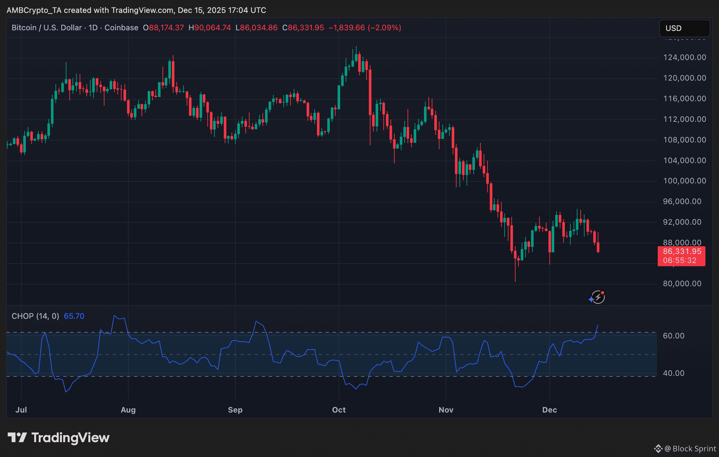Click the Coinbase exchange label
Image resolution: width=719 pixels, height=457 pixels.
coord(121,28)
